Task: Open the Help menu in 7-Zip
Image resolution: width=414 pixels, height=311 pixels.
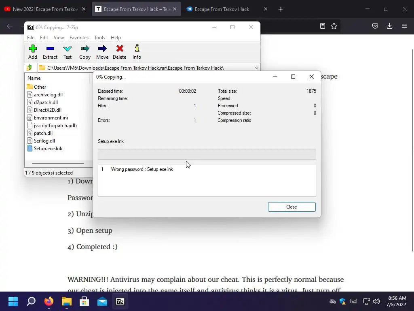Action: coord(116,38)
